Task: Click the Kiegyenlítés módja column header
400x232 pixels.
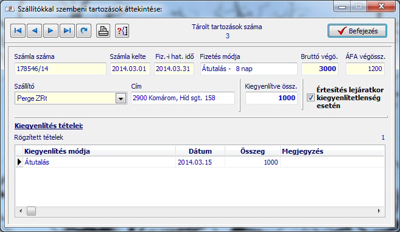Action: [99, 151]
